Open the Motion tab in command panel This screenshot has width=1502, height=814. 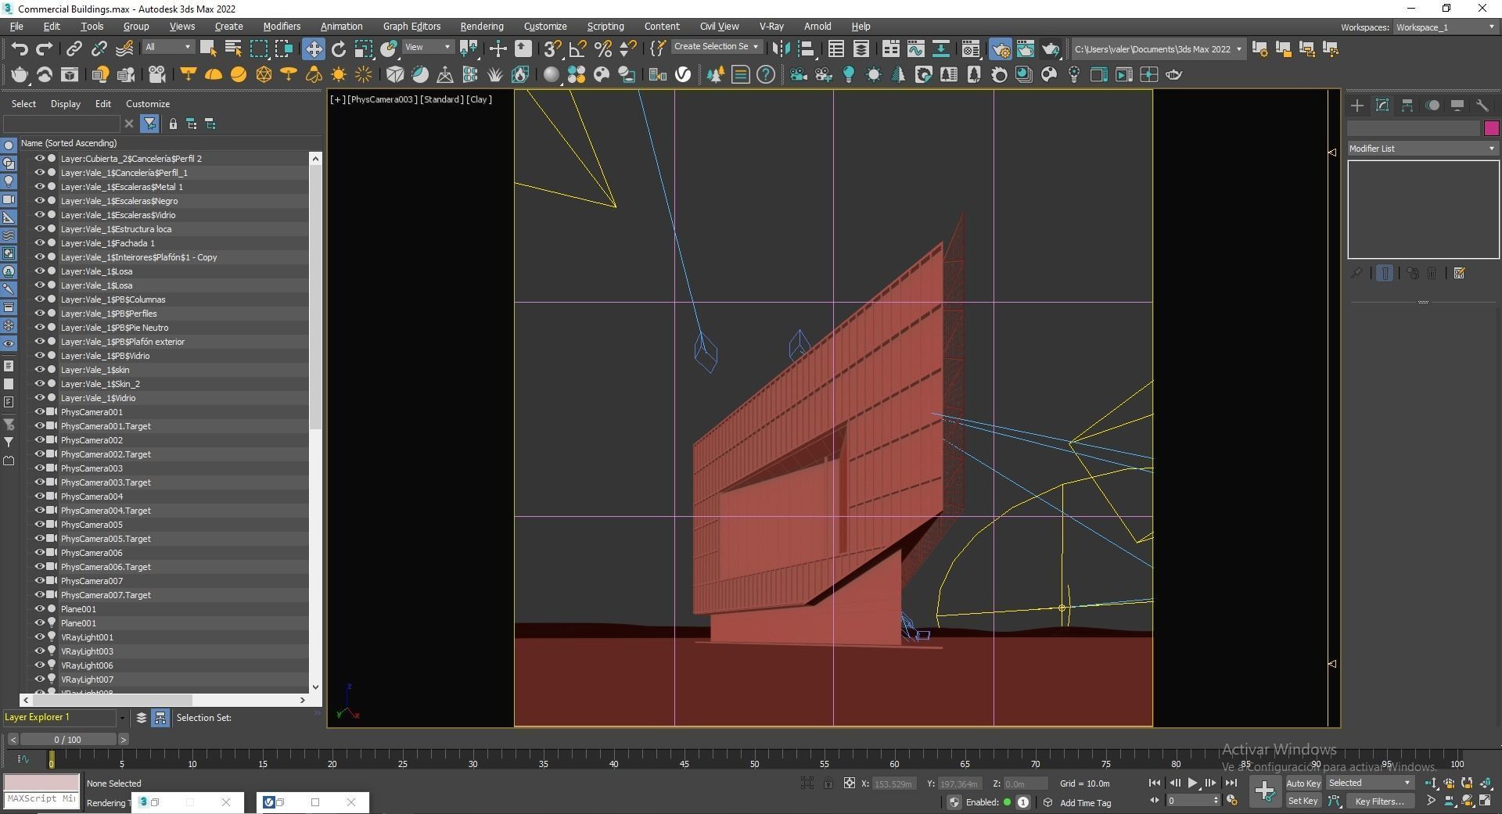(1432, 106)
